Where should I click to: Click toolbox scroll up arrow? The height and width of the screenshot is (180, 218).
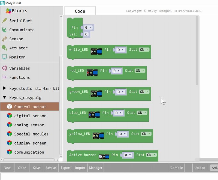[x=61, y=16]
